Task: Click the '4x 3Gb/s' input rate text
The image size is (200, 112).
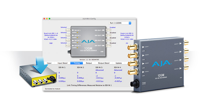Action: tap(51, 37)
